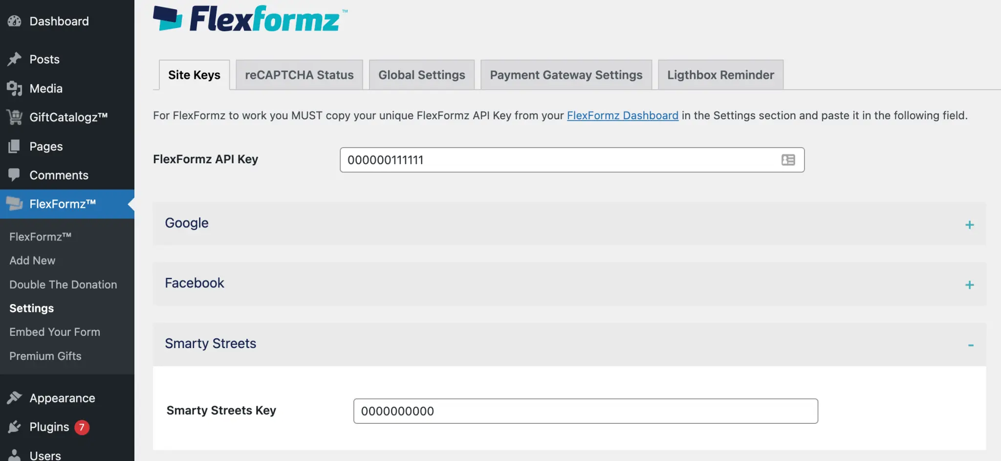Click the Media library icon
Screen dimensions: 1001x461
click(15, 88)
